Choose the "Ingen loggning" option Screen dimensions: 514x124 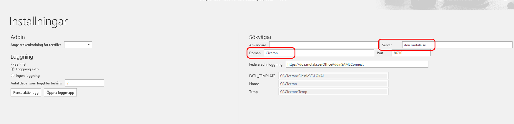click(x=13, y=76)
